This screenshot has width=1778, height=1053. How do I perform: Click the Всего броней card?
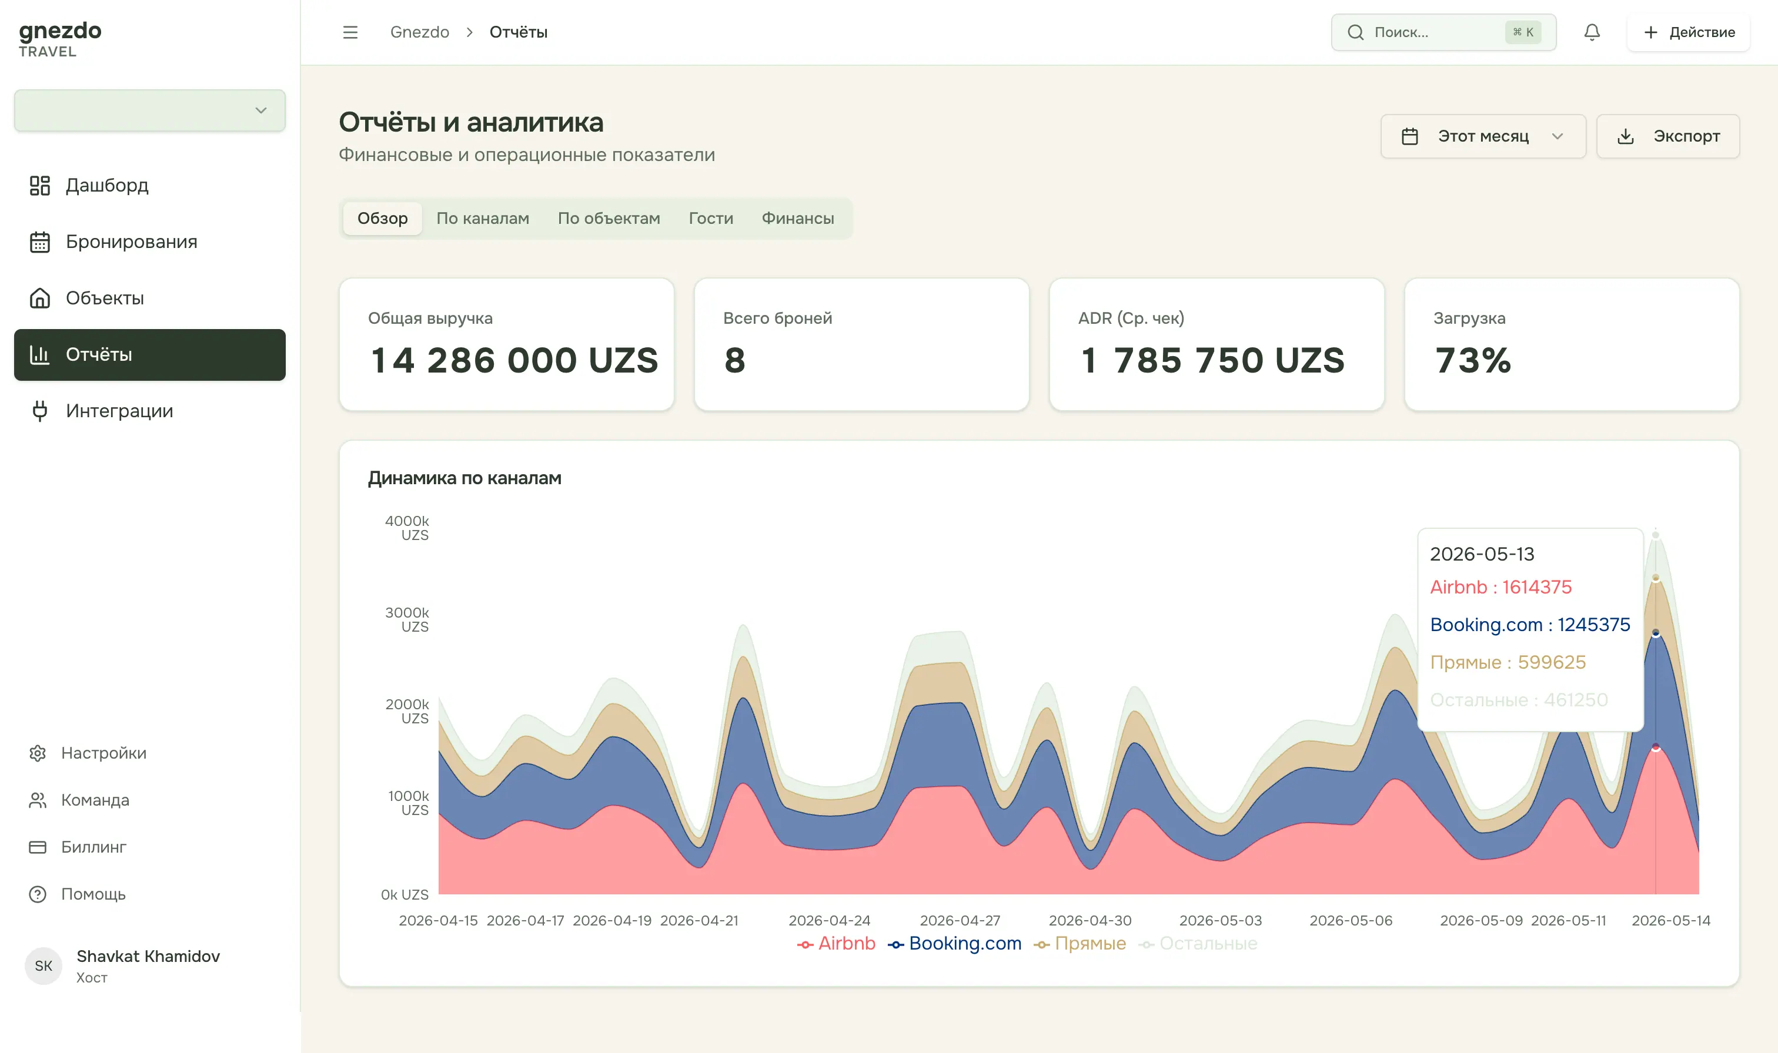click(861, 344)
